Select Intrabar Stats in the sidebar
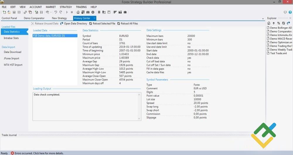This screenshot has height=155, width=293. (x=11, y=38)
